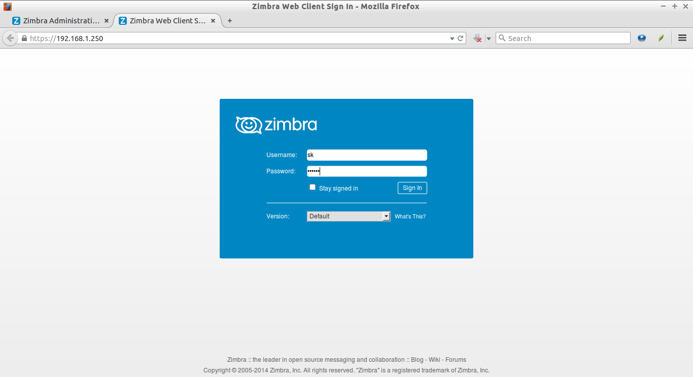The height and width of the screenshot is (377, 693).
Task: Click the blue round extension icon
Action: click(642, 38)
